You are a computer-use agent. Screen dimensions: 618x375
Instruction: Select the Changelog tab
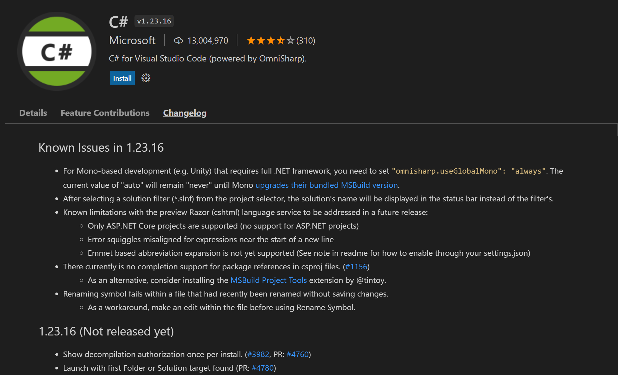(185, 113)
